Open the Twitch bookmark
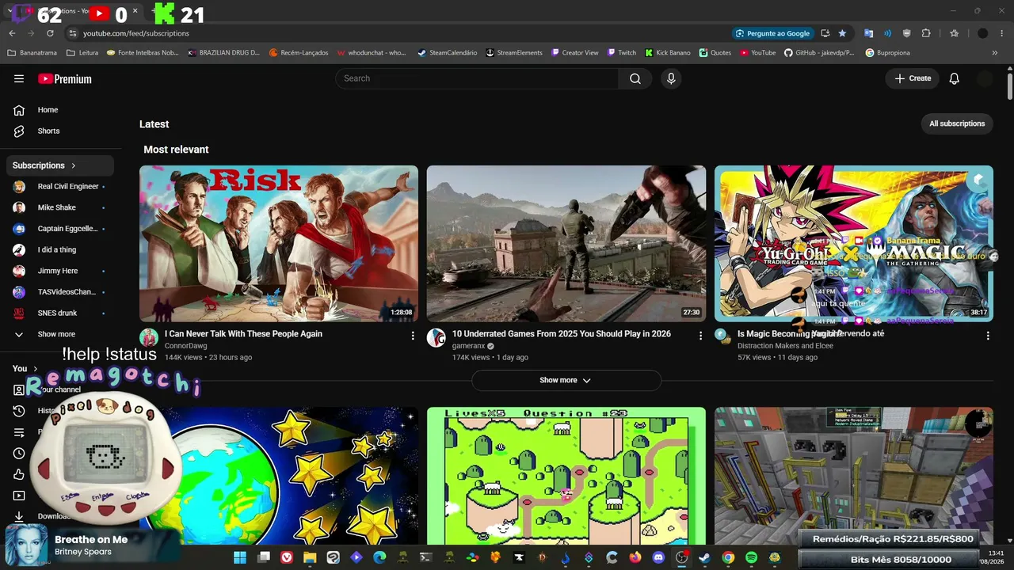Screen dimensions: 1014x570 tap(622, 53)
